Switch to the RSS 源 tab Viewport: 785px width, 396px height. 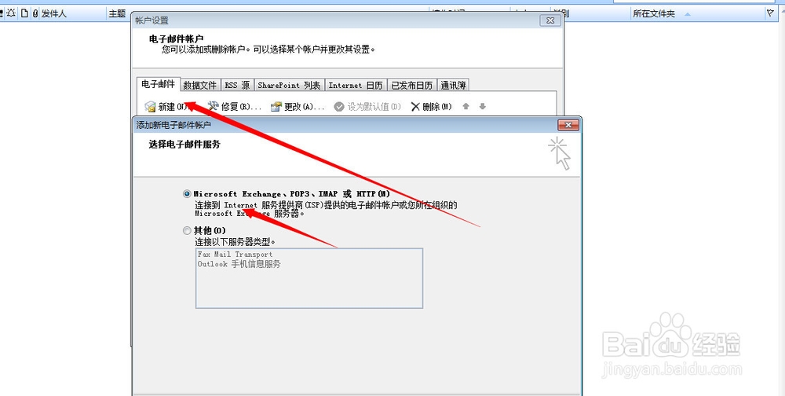(x=237, y=85)
